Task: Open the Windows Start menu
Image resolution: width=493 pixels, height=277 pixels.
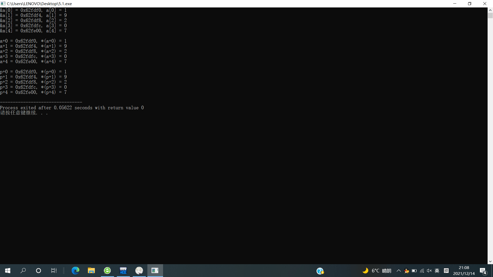Action: [8, 271]
